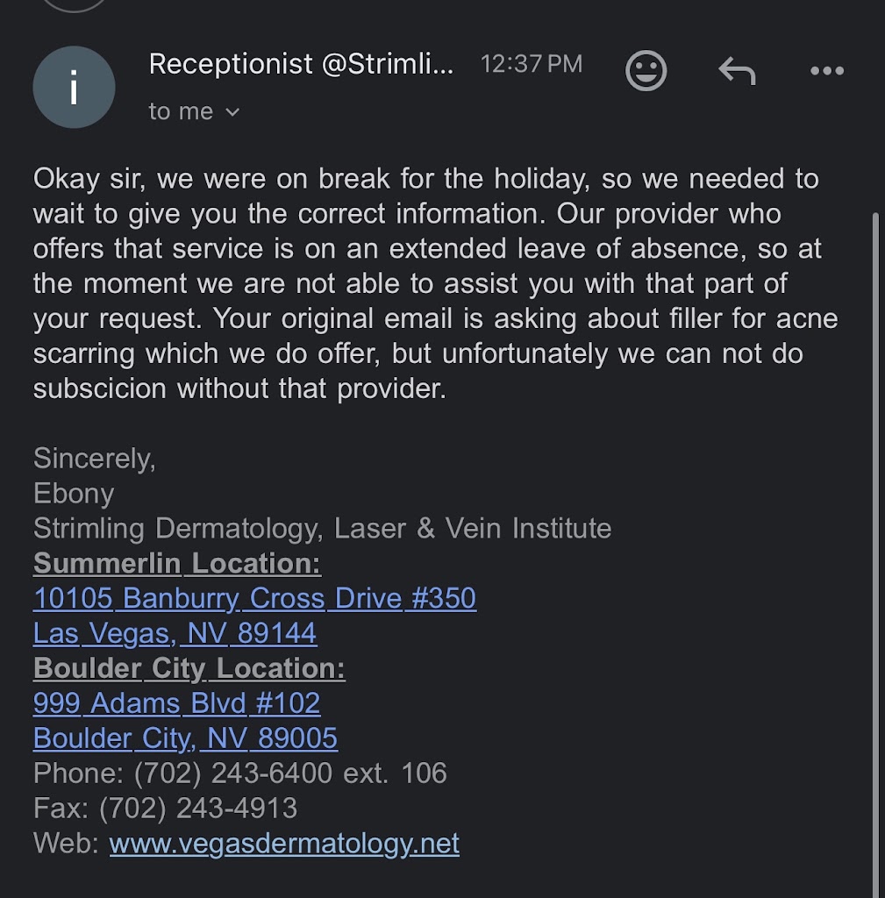Open the 10105 Banburry Cross Drive #350 link
Image resolution: width=885 pixels, height=898 pixels.
click(x=254, y=598)
